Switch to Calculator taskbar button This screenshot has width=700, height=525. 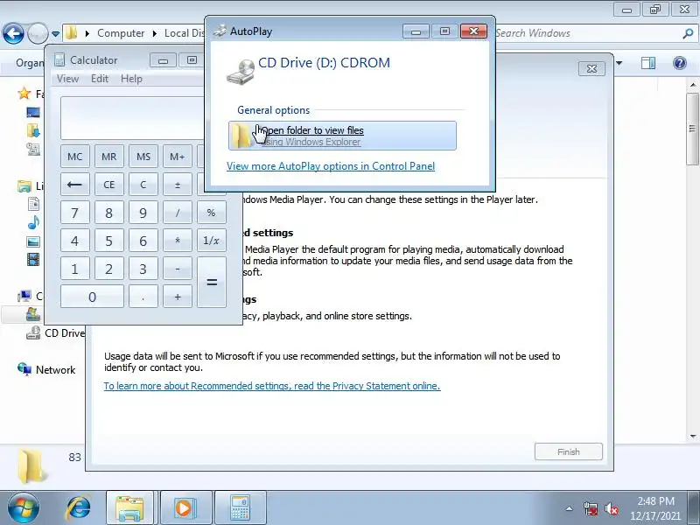click(240, 508)
